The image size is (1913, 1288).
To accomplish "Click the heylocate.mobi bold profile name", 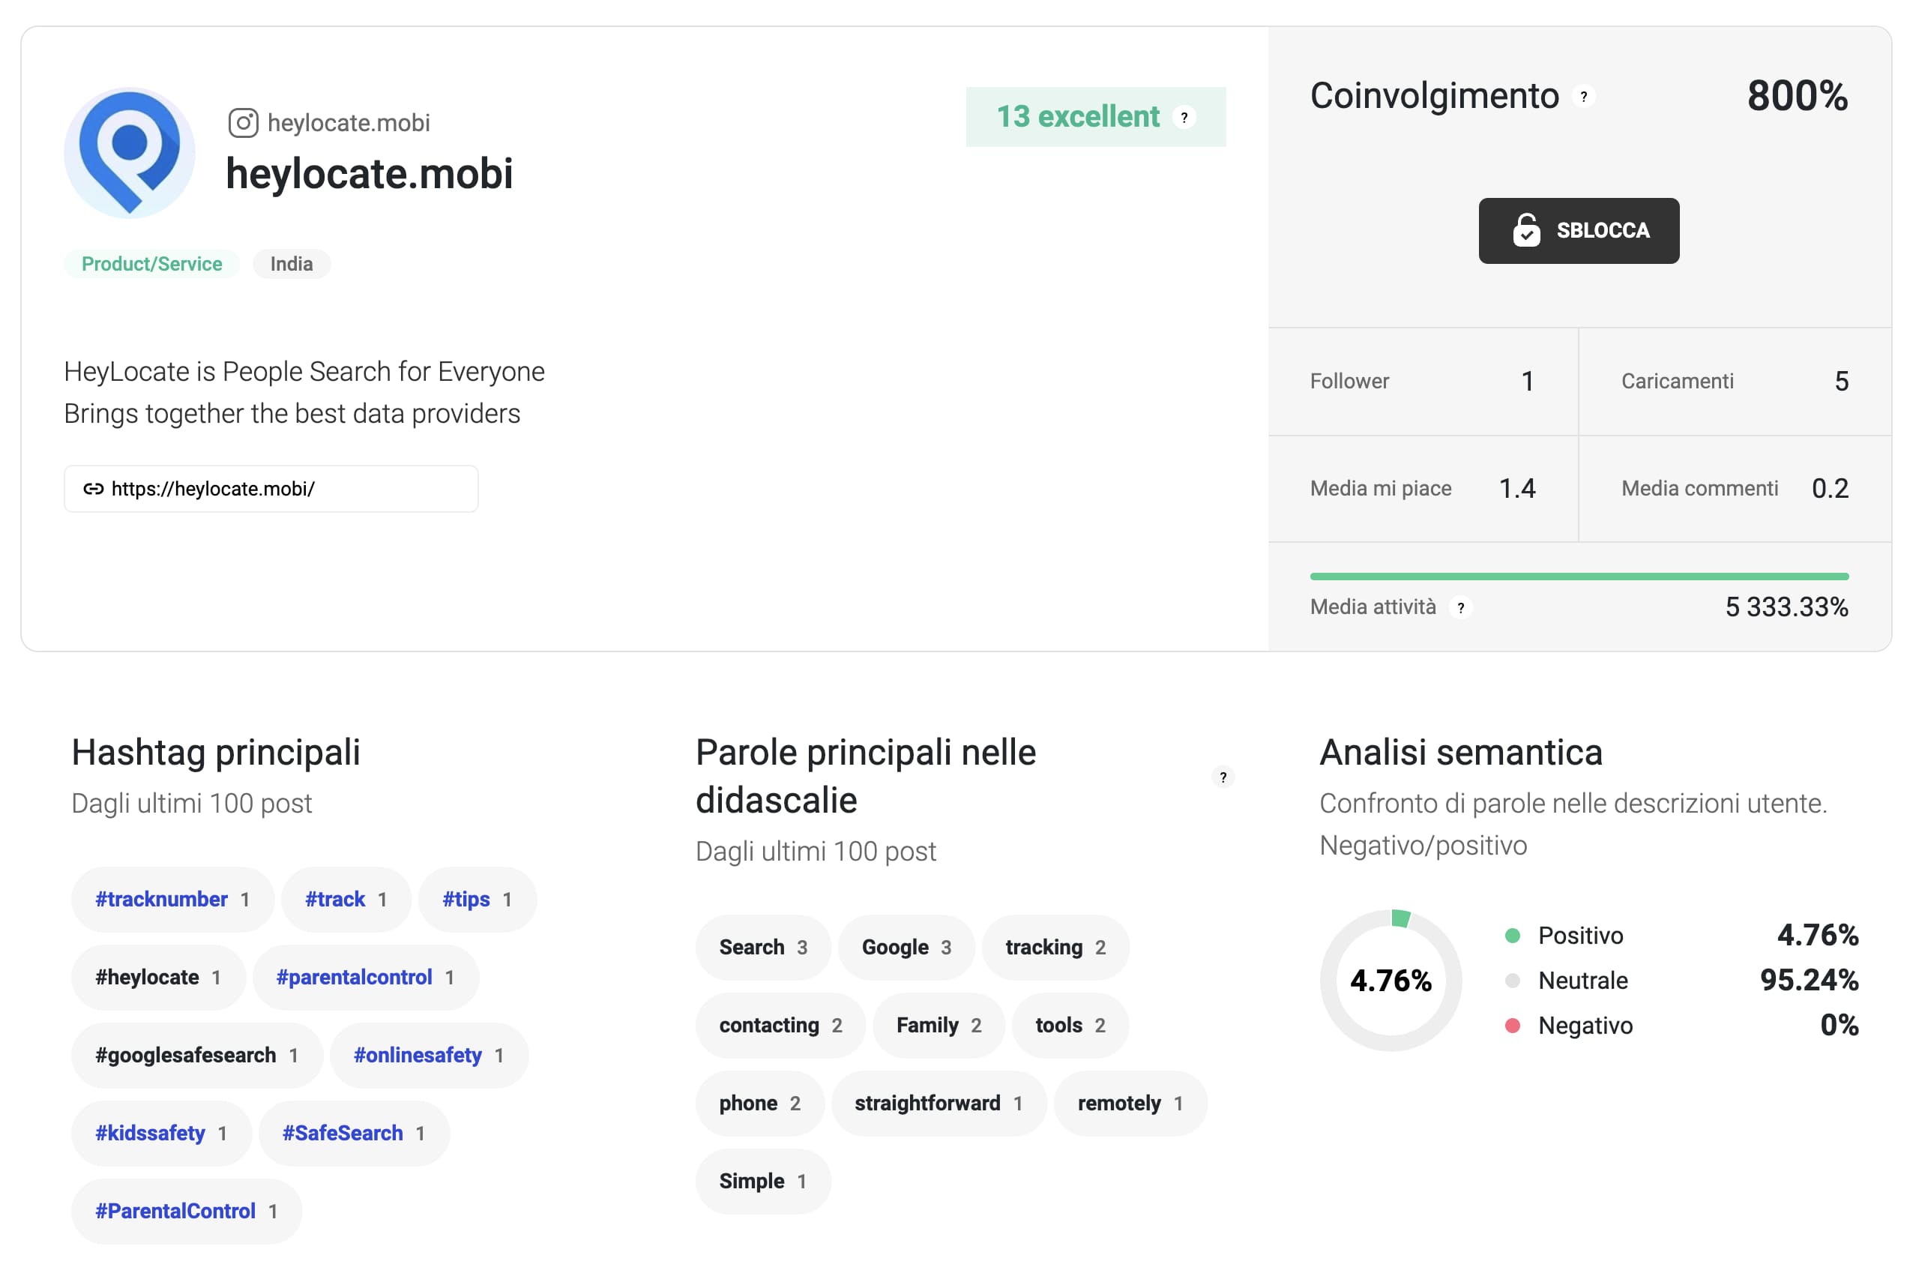I will click(x=369, y=174).
